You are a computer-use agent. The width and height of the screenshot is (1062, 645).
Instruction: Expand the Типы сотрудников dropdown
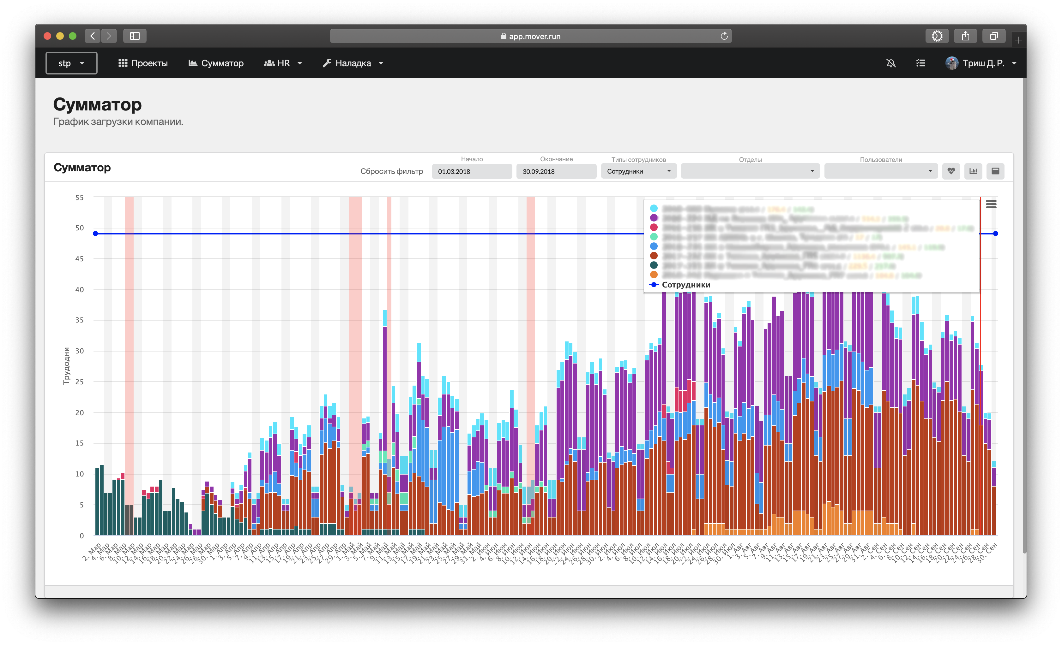(x=638, y=171)
